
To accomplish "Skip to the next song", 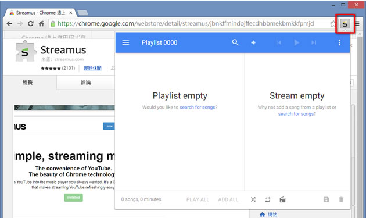I will (x=314, y=42).
